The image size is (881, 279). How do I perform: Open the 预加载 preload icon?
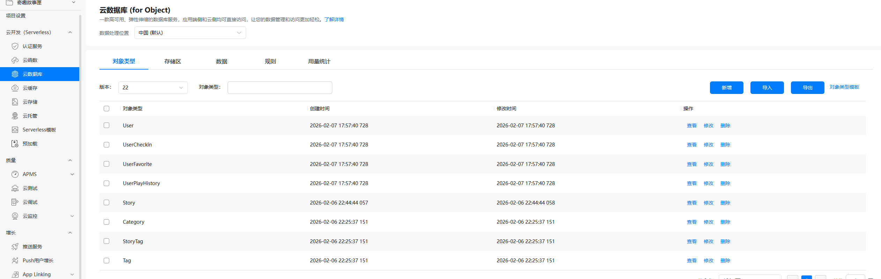coord(15,144)
